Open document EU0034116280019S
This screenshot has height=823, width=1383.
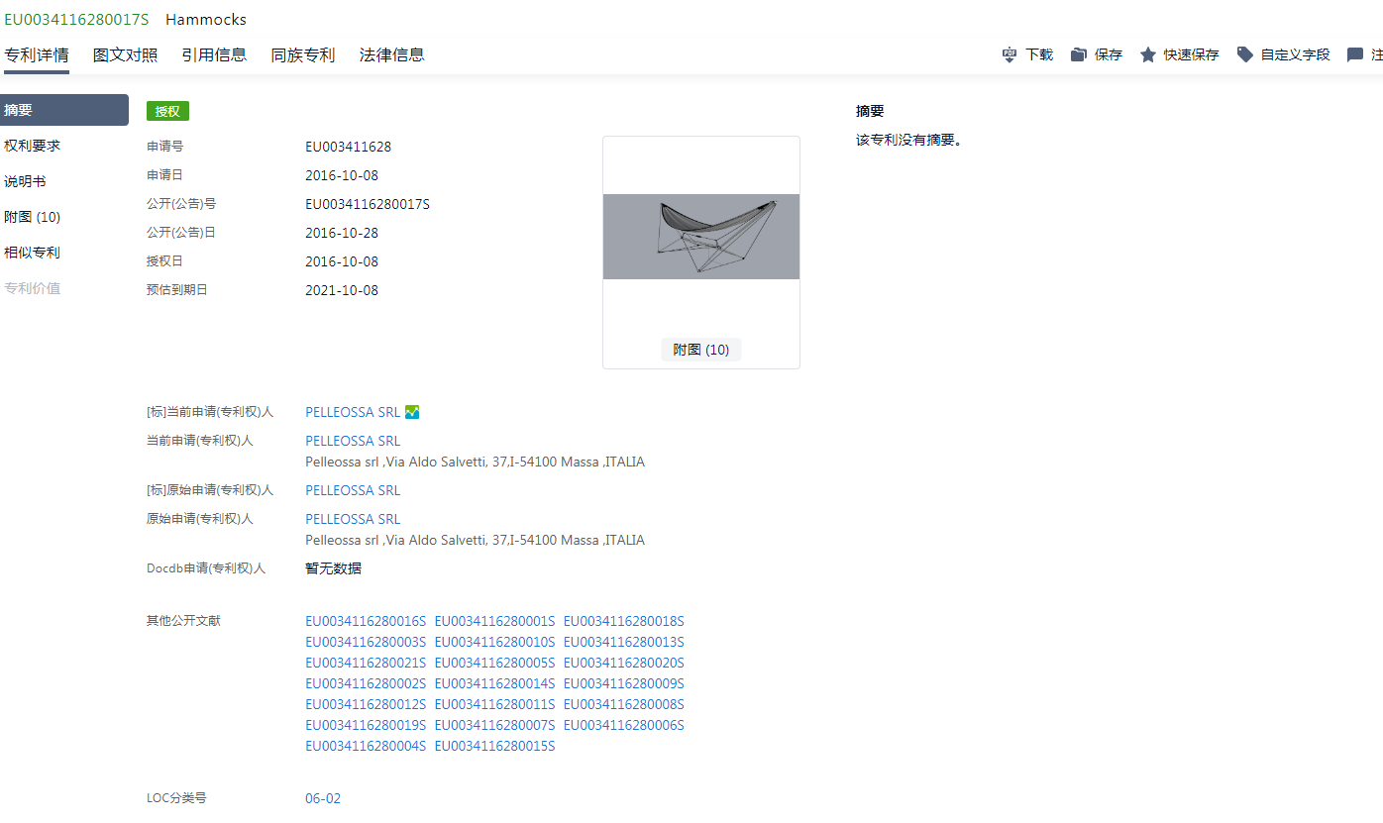pos(366,725)
